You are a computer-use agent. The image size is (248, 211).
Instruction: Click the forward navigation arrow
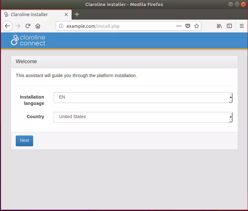(x=18, y=26)
